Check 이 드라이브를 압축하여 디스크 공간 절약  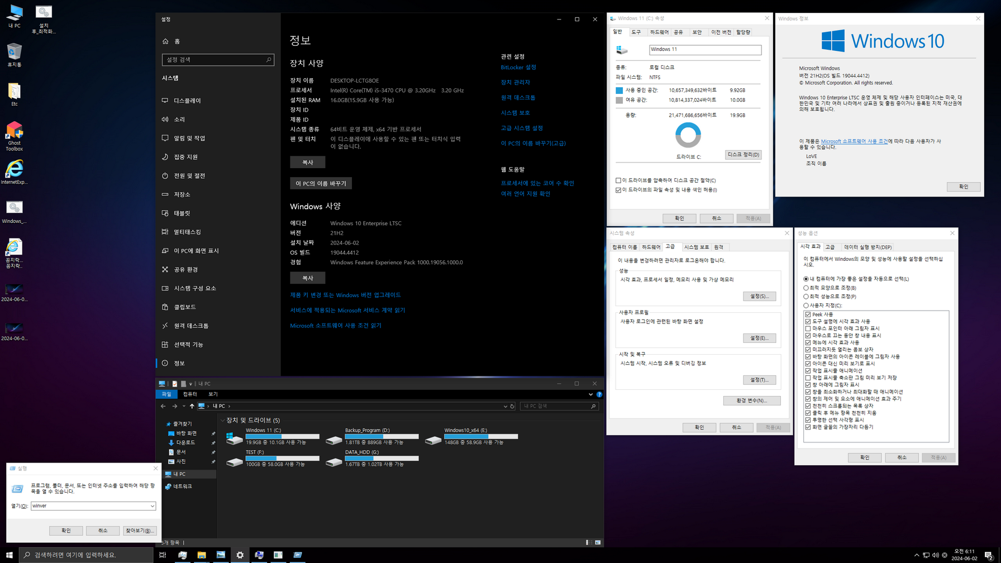pyautogui.click(x=618, y=180)
